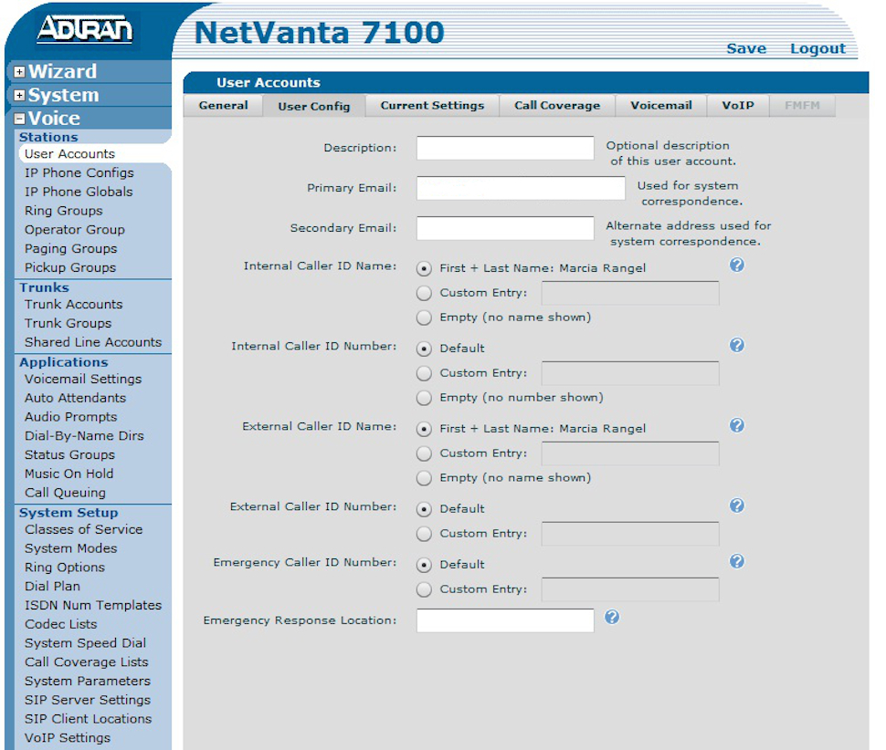Image resolution: width=886 pixels, height=750 pixels.
Task: Open Music On Hold
Action: pyautogui.click(x=69, y=474)
